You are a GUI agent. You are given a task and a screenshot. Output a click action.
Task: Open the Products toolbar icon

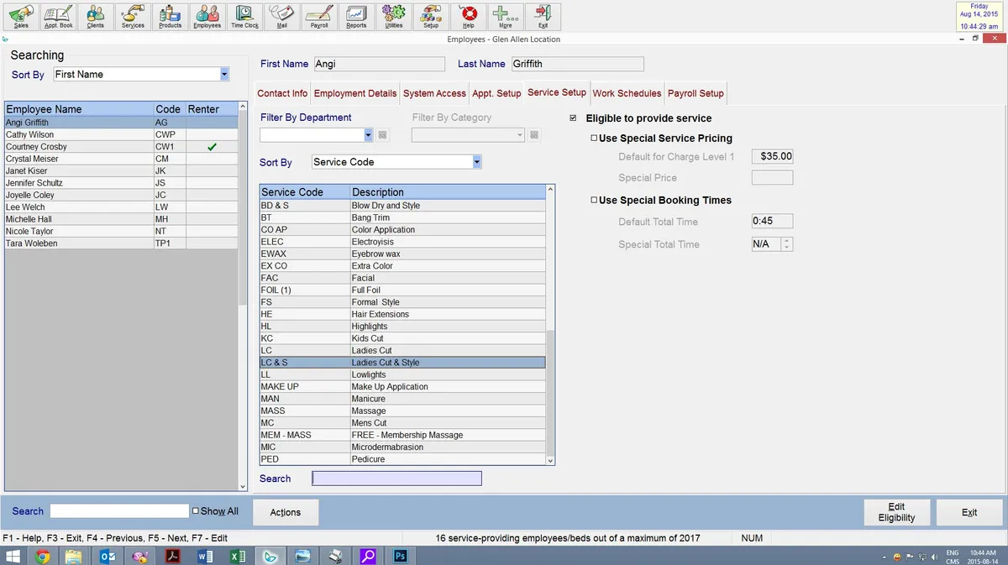171,15
